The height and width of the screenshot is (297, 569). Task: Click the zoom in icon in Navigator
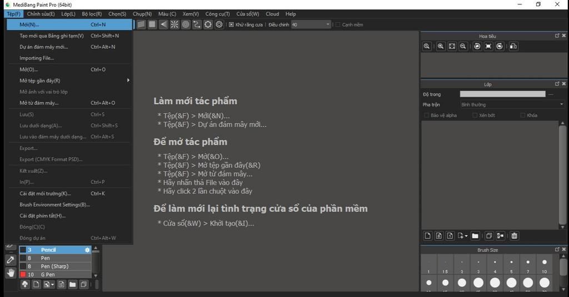[x=441, y=47]
